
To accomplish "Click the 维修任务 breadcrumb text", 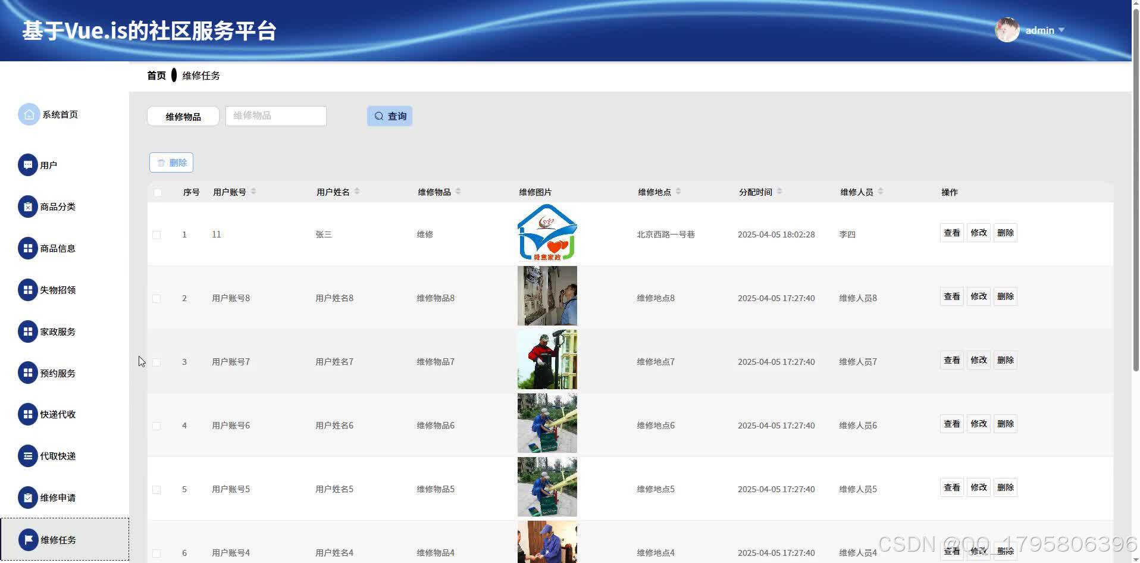I will pyautogui.click(x=201, y=76).
